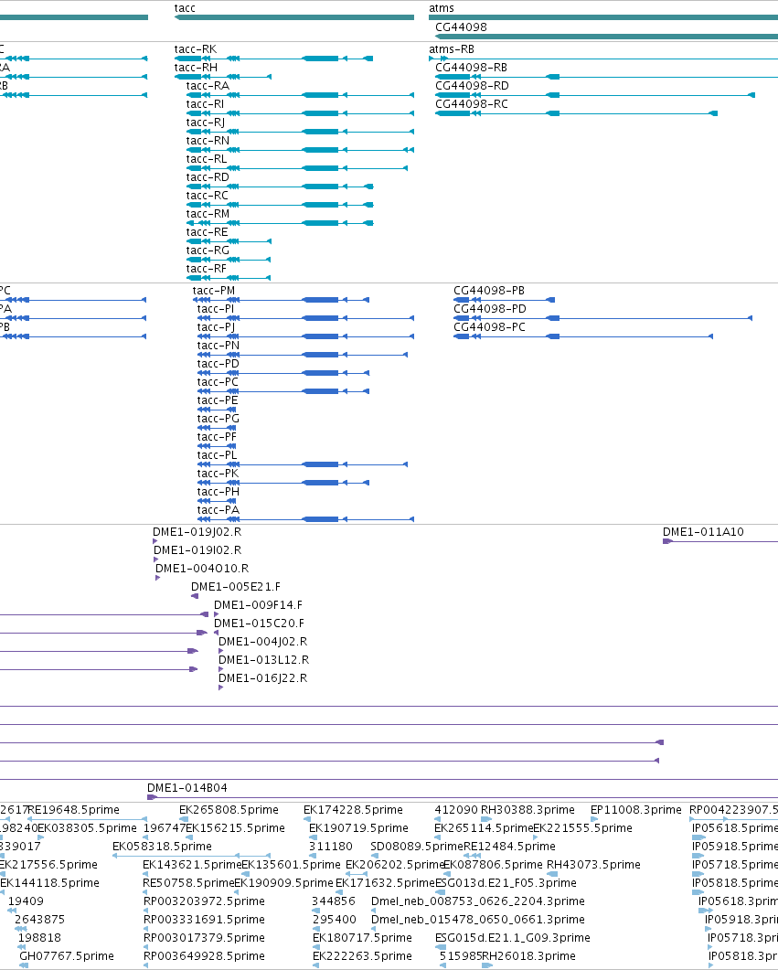Select the DME1-004O10.R feature label
The height and width of the screenshot is (970, 778).
click(202, 568)
